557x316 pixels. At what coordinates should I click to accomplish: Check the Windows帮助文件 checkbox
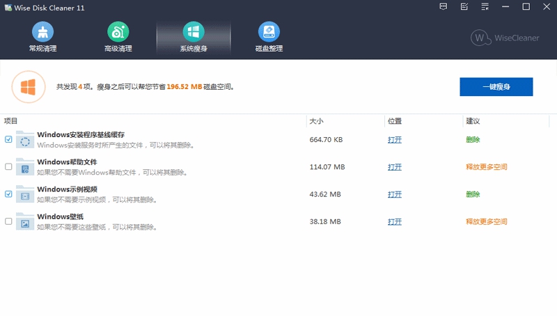point(8,167)
